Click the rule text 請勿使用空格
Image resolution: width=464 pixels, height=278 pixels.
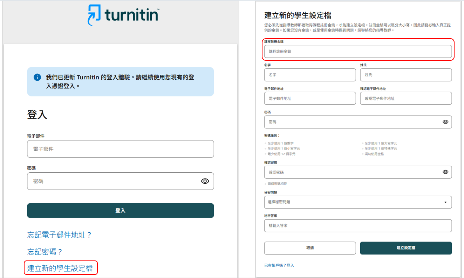click(x=374, y=154)
